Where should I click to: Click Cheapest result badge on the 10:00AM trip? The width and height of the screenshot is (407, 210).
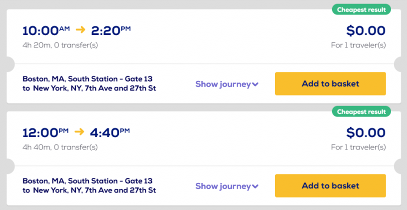click(x=361, y=9)
